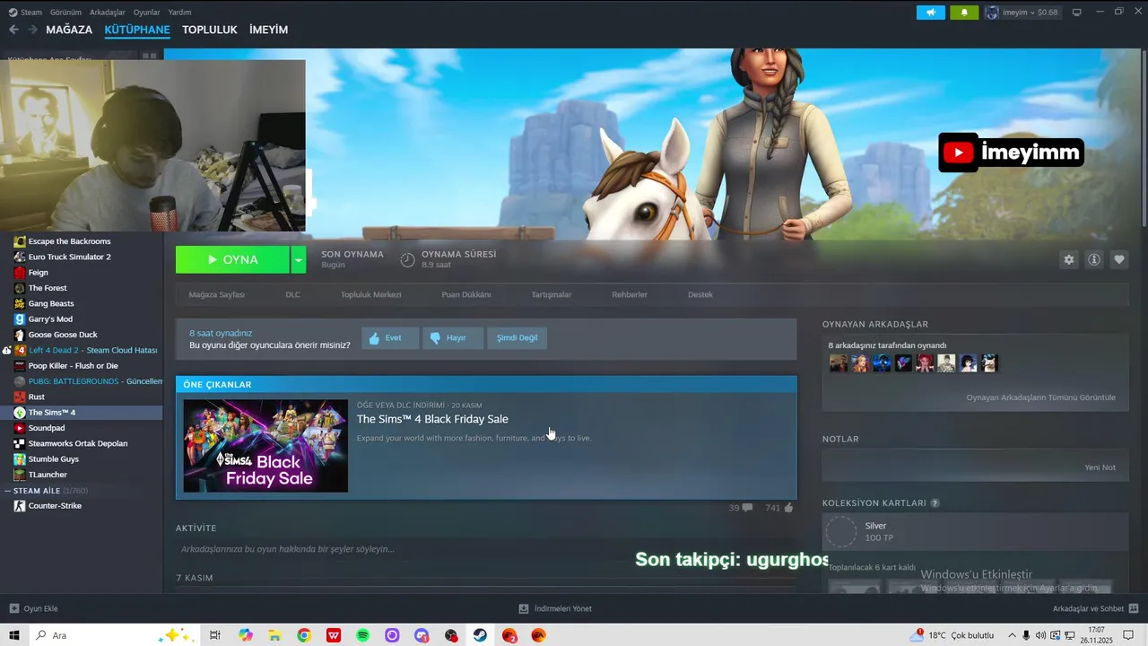Open Big Picture mode monitor icon

pos(1077,13)
